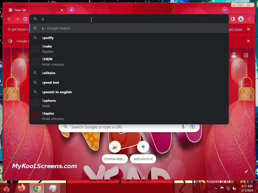This screenshot has height=193, width=258.
Task: Toggle the side panel icon
Action: [233, 19]
